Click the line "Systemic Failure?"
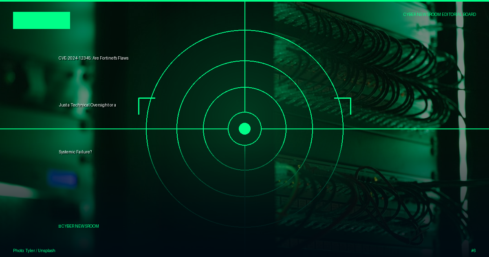Image resolution: width=489 pixels, height=257 pixels. point(75,152)
